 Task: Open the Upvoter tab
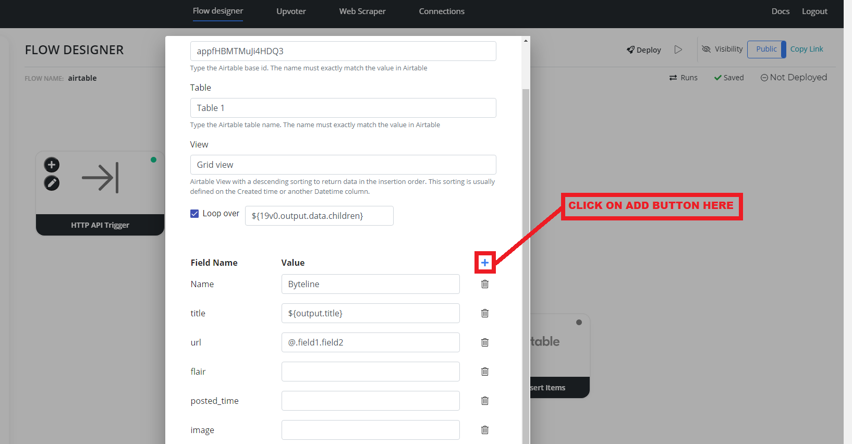[291, 11]
